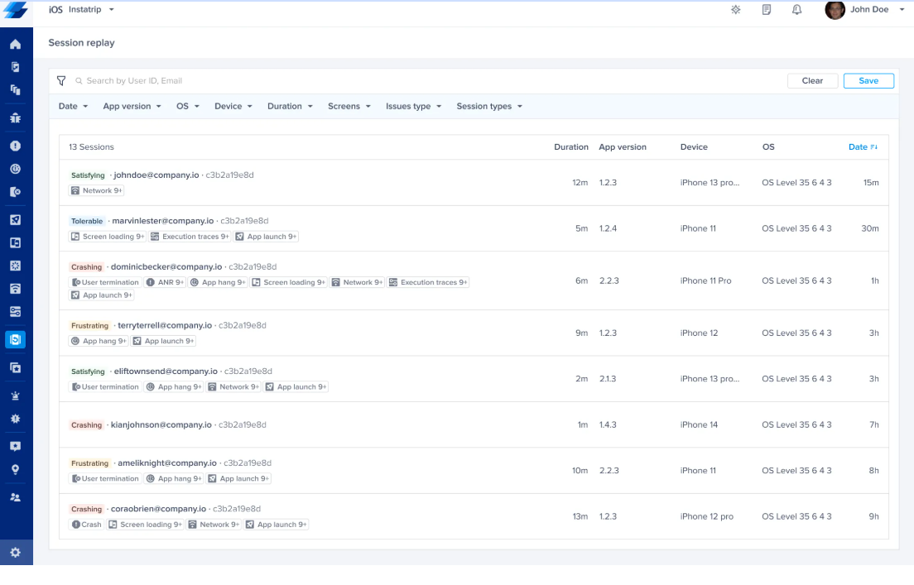Click the lightbulb icon in the sidebar
Image resolution: width=914 pixels, height=585 pixels.
coord(17,470)
